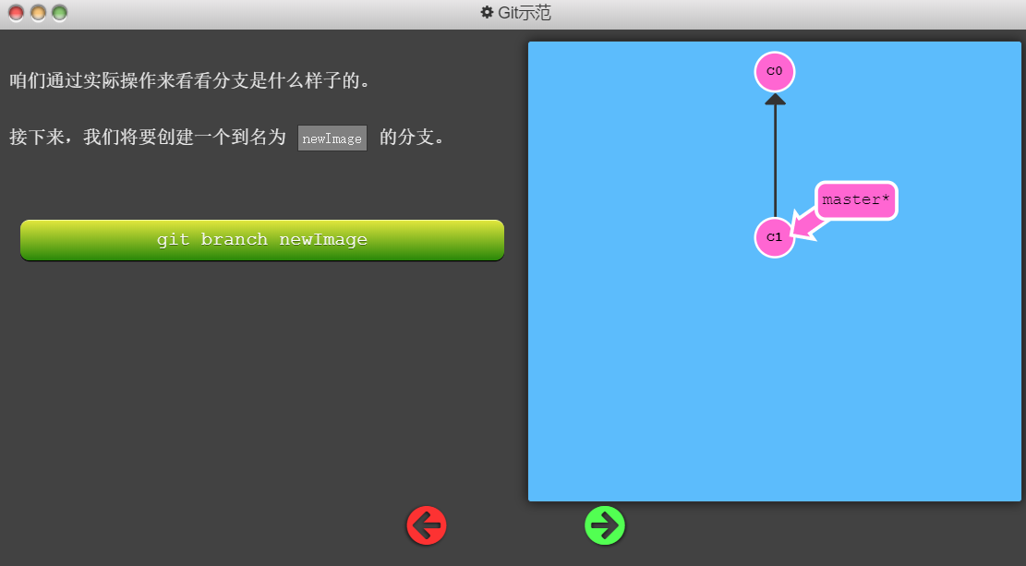Viewport: 1026px width, 566px height.
Task: Click the 的分支 text after newImage
Action: click(412, 138)
